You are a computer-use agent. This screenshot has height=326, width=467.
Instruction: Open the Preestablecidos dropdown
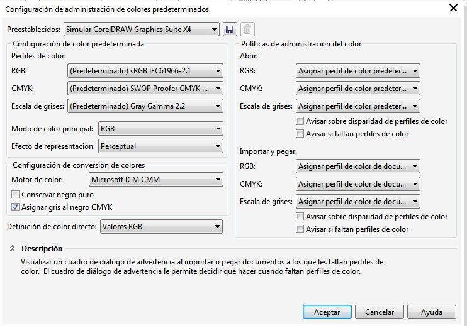[x=142, y=30]
